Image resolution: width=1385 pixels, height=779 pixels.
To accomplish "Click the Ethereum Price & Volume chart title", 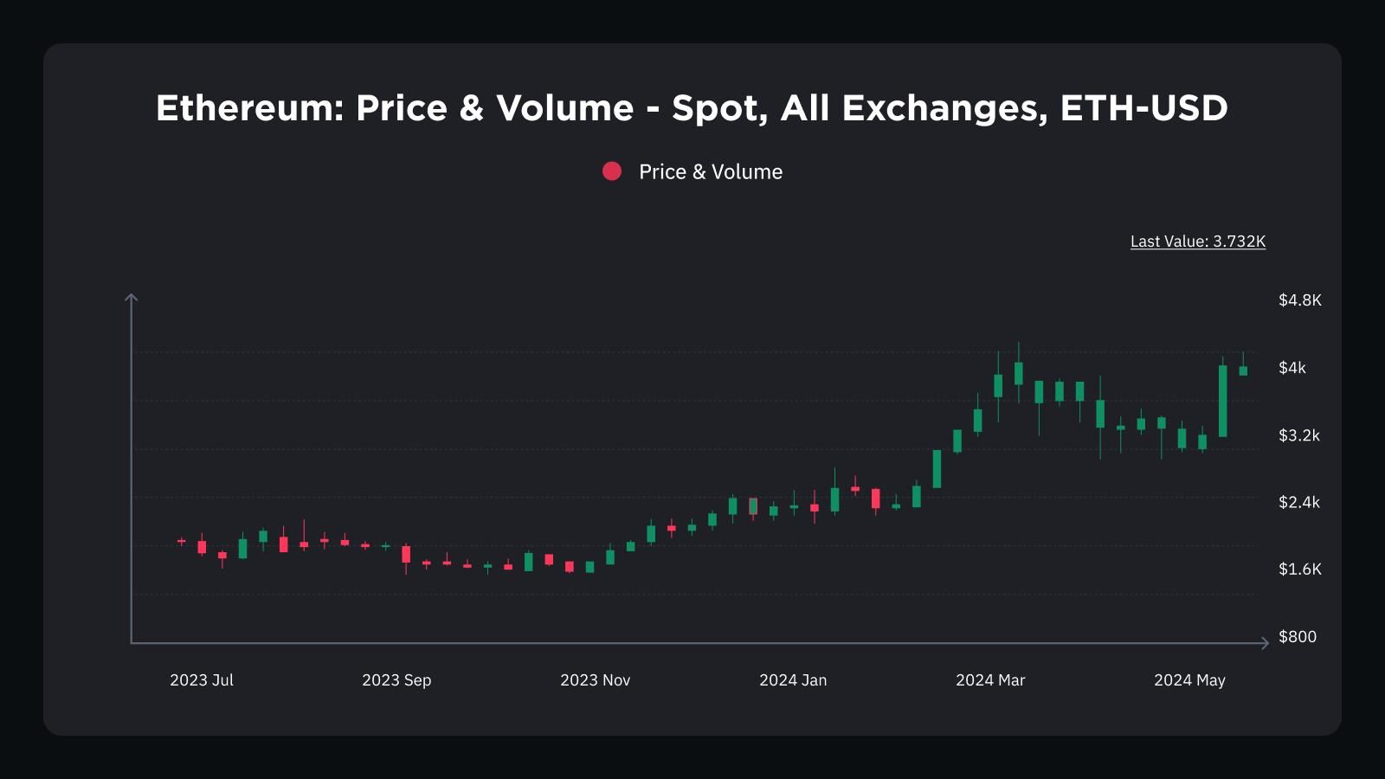I will tap(692, 108).
